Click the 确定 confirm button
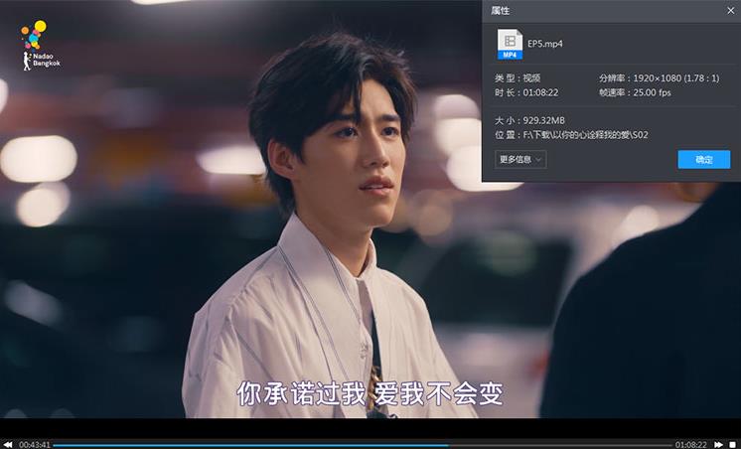The height and width of the screenshot is (449, 741). pyautogui.click(x=703, y=159)
